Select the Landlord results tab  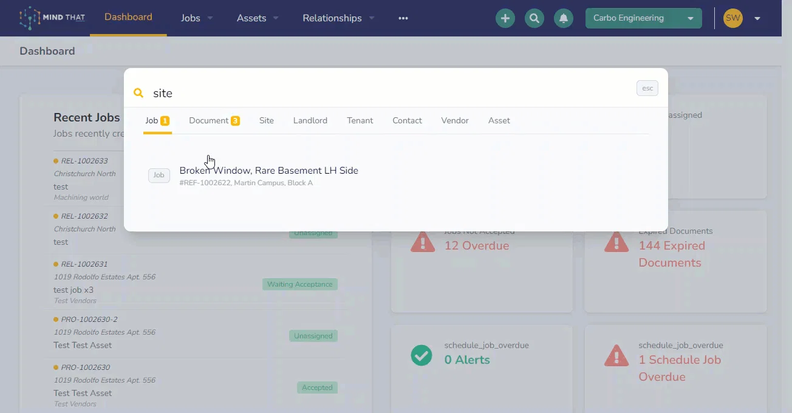tap(310, 120)
